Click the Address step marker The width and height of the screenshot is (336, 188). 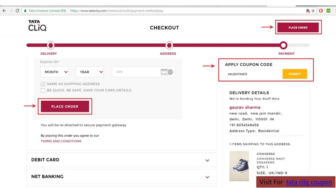169,45
